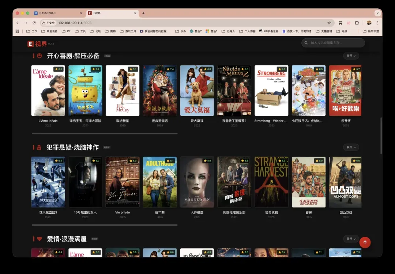Click the 政坛新星 movie title
This screenshot has height=274, width=395.
click(123, 121)
